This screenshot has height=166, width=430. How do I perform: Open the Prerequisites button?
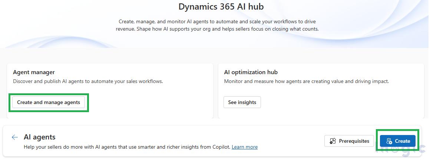[349, 141]
